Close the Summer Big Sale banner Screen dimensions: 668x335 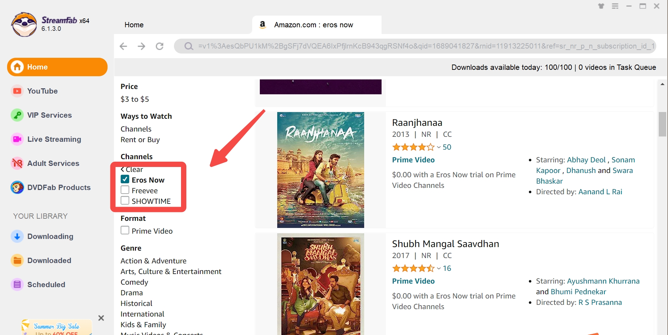click(101, 318)
